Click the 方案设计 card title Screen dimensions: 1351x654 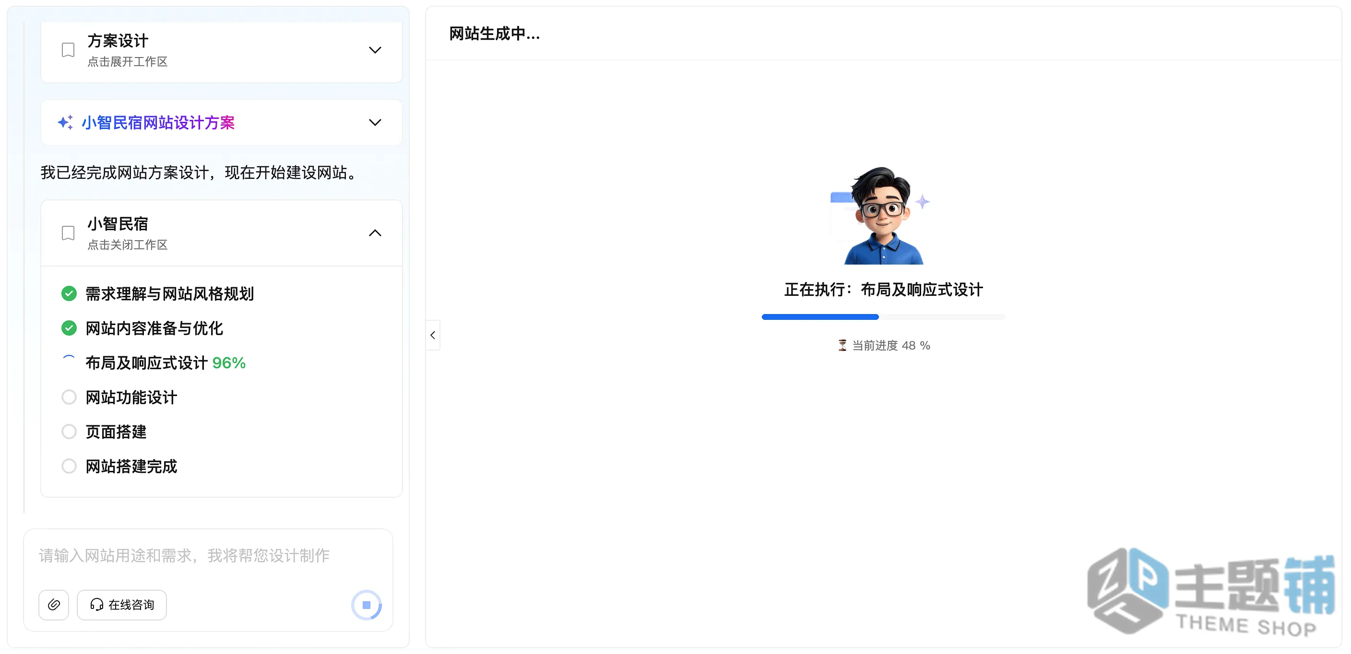[118, 41]
